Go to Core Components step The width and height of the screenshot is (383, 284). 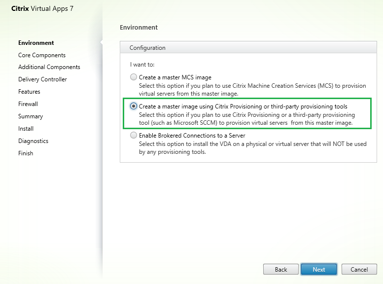tap(42, 55)
